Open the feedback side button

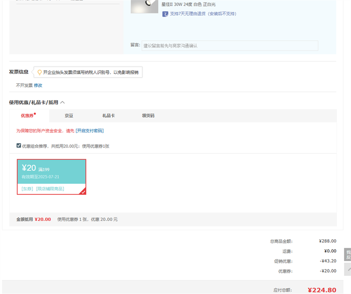point(347,255)
